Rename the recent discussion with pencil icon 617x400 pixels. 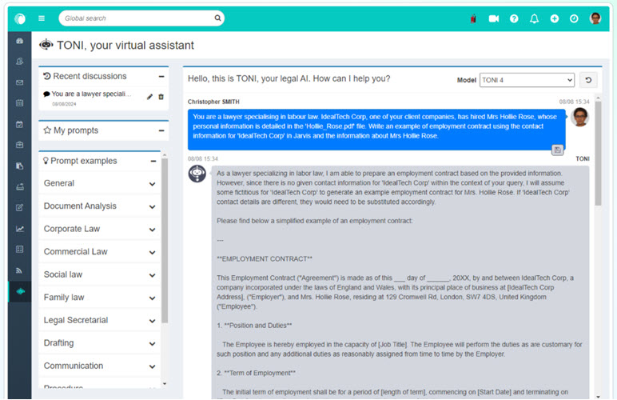149,97
